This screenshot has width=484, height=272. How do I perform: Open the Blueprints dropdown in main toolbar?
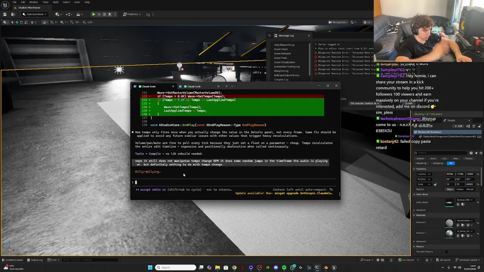coord(69,14)
